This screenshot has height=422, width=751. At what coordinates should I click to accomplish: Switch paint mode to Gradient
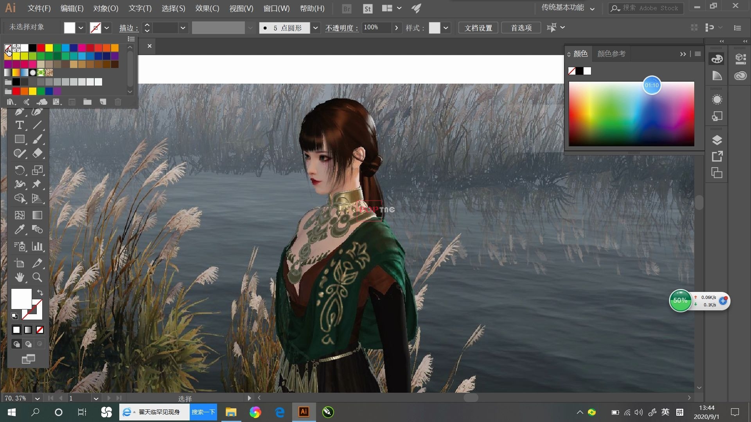point(28,330)
